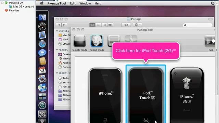The width and height of the screenshot is (219, 123).
Task: Open iPhoto from the Dock
Action: (42, 79)
